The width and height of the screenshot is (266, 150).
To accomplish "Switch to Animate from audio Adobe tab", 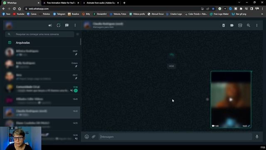I will pos(101,3).
